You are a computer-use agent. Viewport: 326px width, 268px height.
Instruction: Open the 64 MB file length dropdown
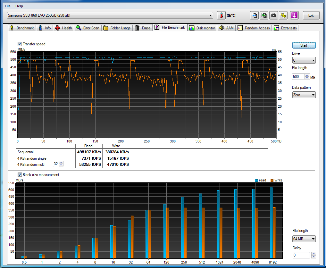[x=304, y=239]
